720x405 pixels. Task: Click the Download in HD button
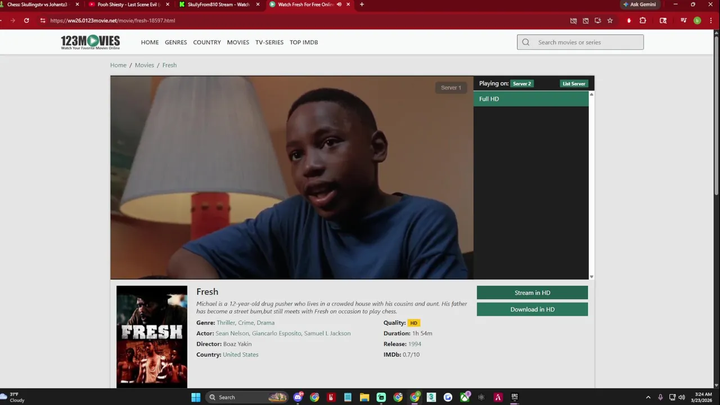click(532, 309)
